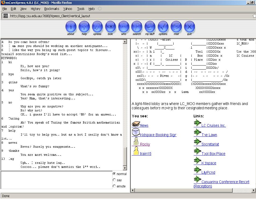Go to the Kidspace link
The width and height of the screenshot is (256, 199).
coord(209,163)
